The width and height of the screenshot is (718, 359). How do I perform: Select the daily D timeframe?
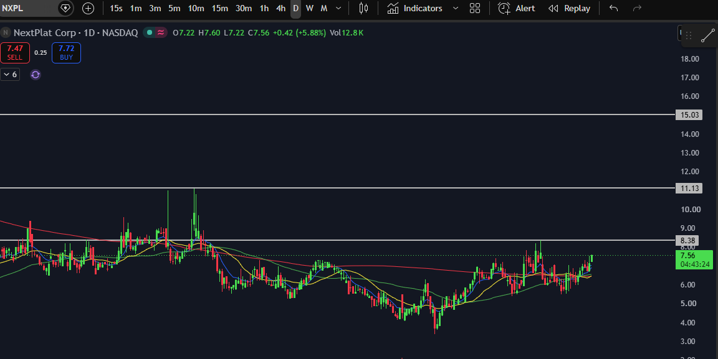[x=296, y=8]
